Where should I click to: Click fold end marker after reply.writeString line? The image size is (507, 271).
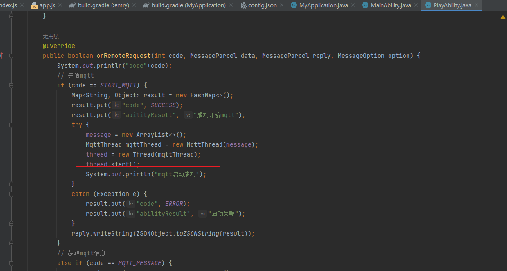pyautogui.click(x=11, y=243)
